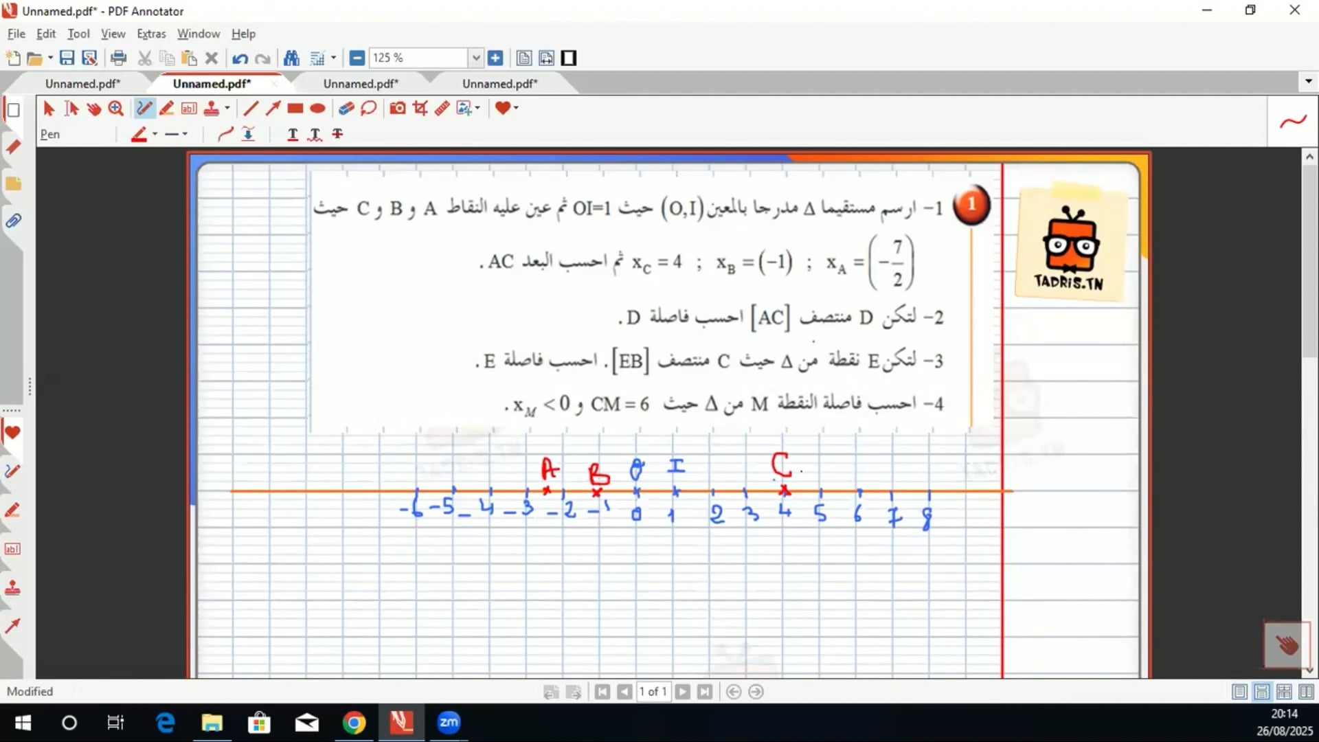1319x742 pixels.
Task: Switch to the first Unnamed.pdf tab
Action: tap(82, 84)
